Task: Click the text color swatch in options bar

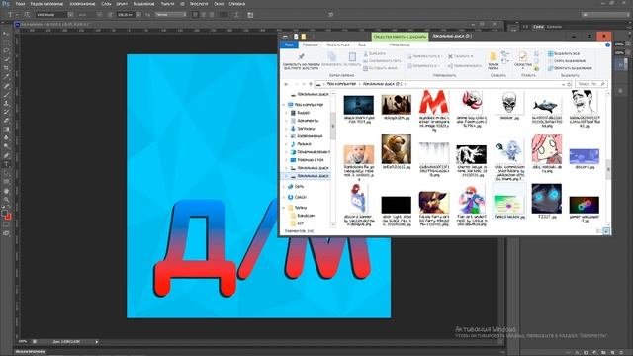Action: coord(224,15)
